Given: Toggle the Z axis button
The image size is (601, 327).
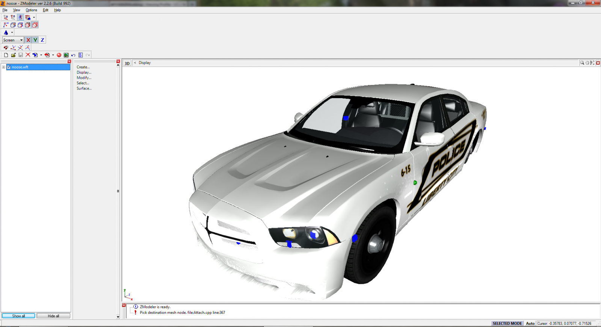Looking at the screenshot, I should (x=42, y=40).
